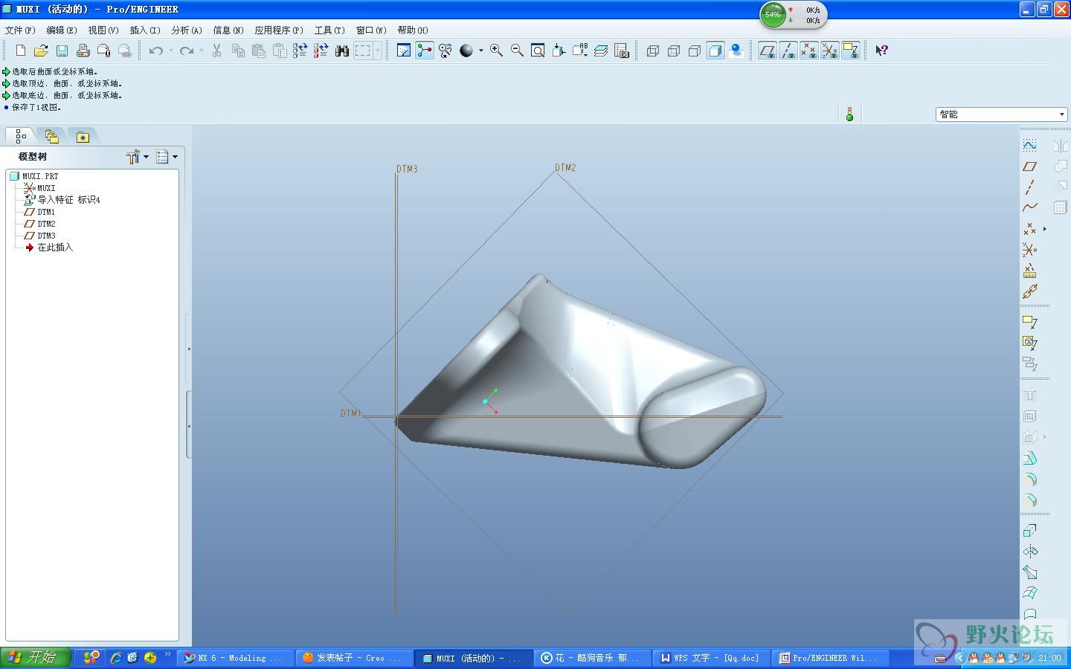Select DTM3 in model tree
Image resolution: width=1071 pixels, height=669 pixels.
pos(39,236)
